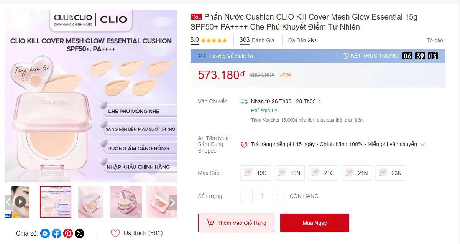Expand the return policy details chevron
This screenshot has height=244, width=460.
pyautogui.click(x=422, y=145)
